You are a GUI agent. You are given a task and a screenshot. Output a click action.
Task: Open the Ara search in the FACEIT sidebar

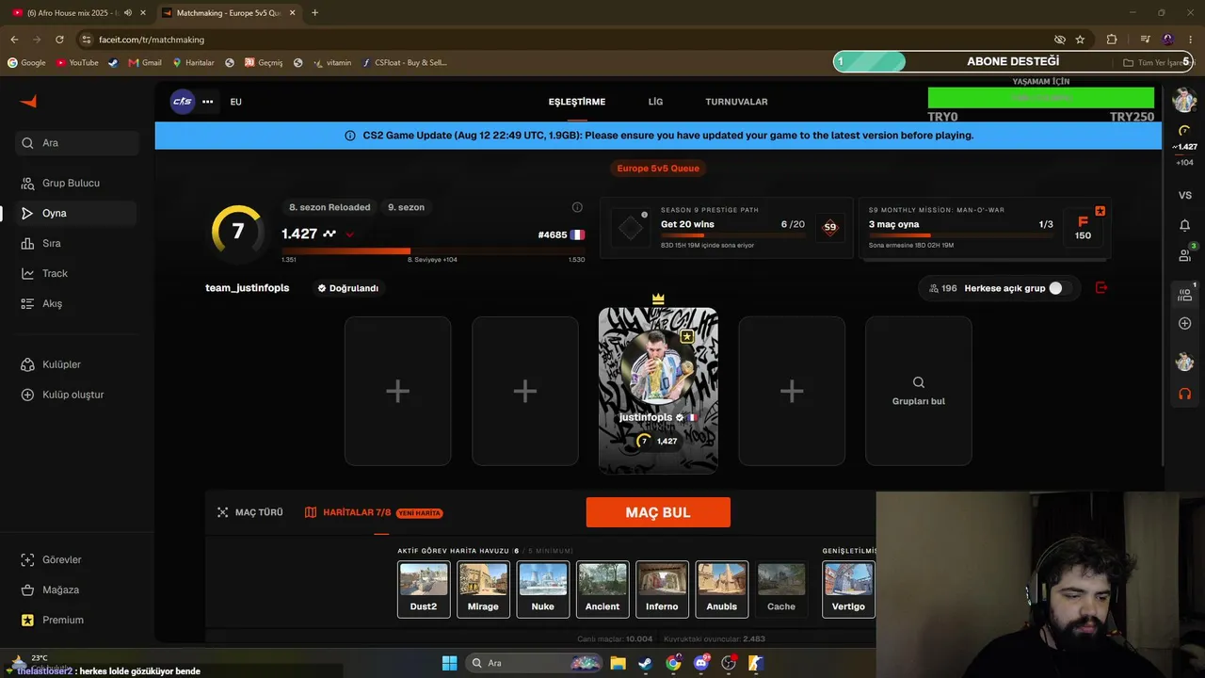click(x=77, y=143)
